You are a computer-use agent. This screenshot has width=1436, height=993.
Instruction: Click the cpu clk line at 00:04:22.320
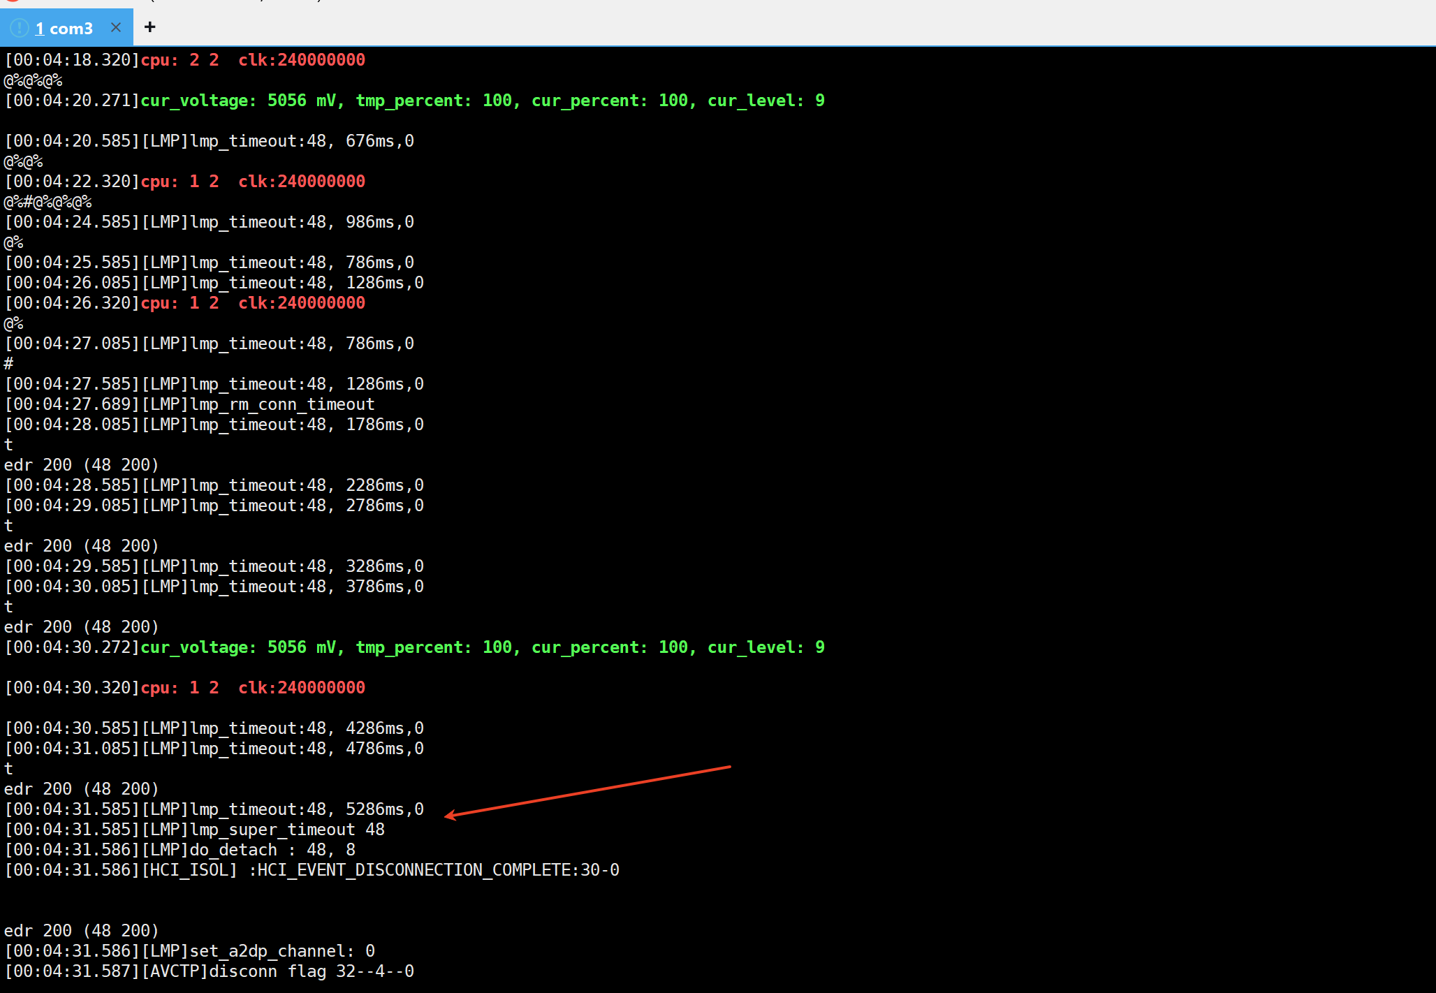point(185,182)
